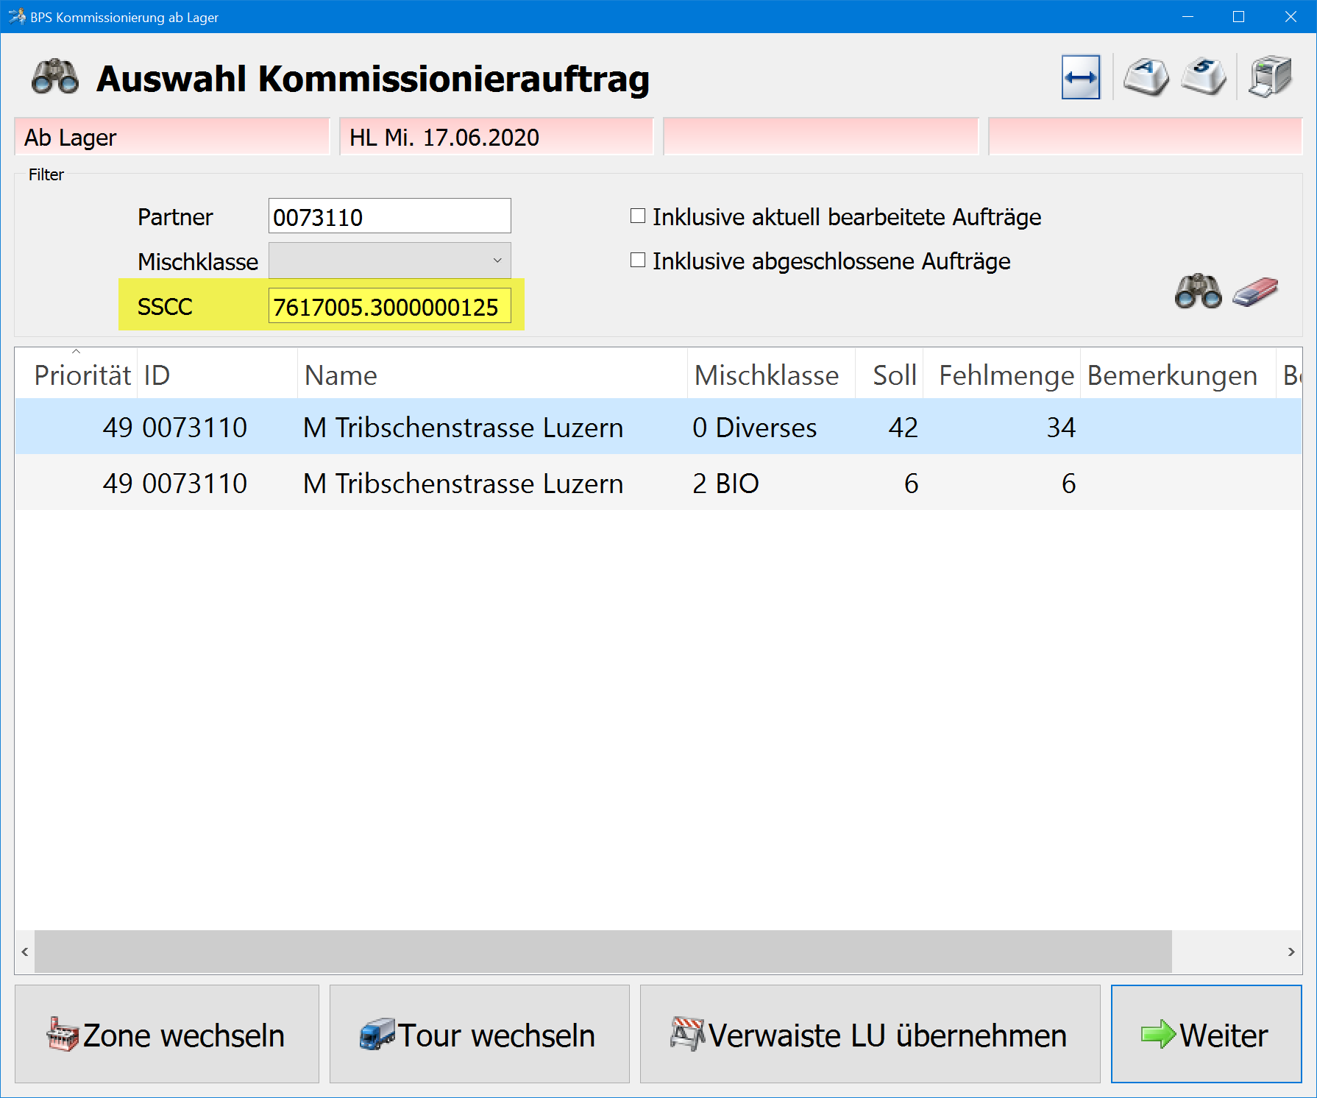1317x1098 pixels.
Task: Click the double-arrow width toggle icon
Action: point(1080,77)
